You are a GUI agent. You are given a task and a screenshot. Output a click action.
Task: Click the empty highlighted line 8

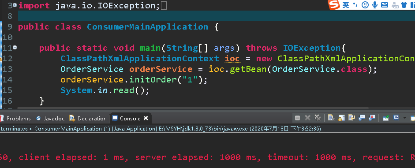[217, 16]
